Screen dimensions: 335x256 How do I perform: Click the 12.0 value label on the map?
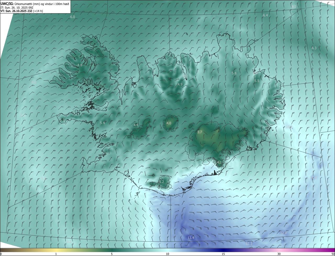[284, 233]
